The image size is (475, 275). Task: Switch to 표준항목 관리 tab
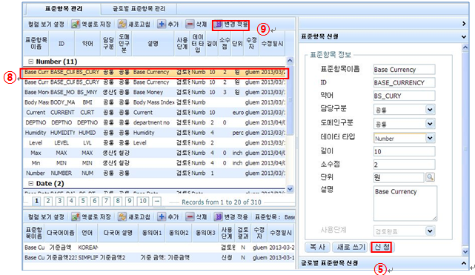pos(64,8)
